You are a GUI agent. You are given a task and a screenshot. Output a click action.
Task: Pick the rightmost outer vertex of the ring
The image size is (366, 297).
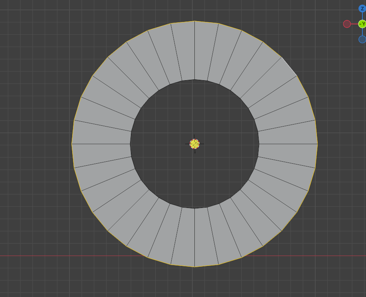[x=317, y=144]
